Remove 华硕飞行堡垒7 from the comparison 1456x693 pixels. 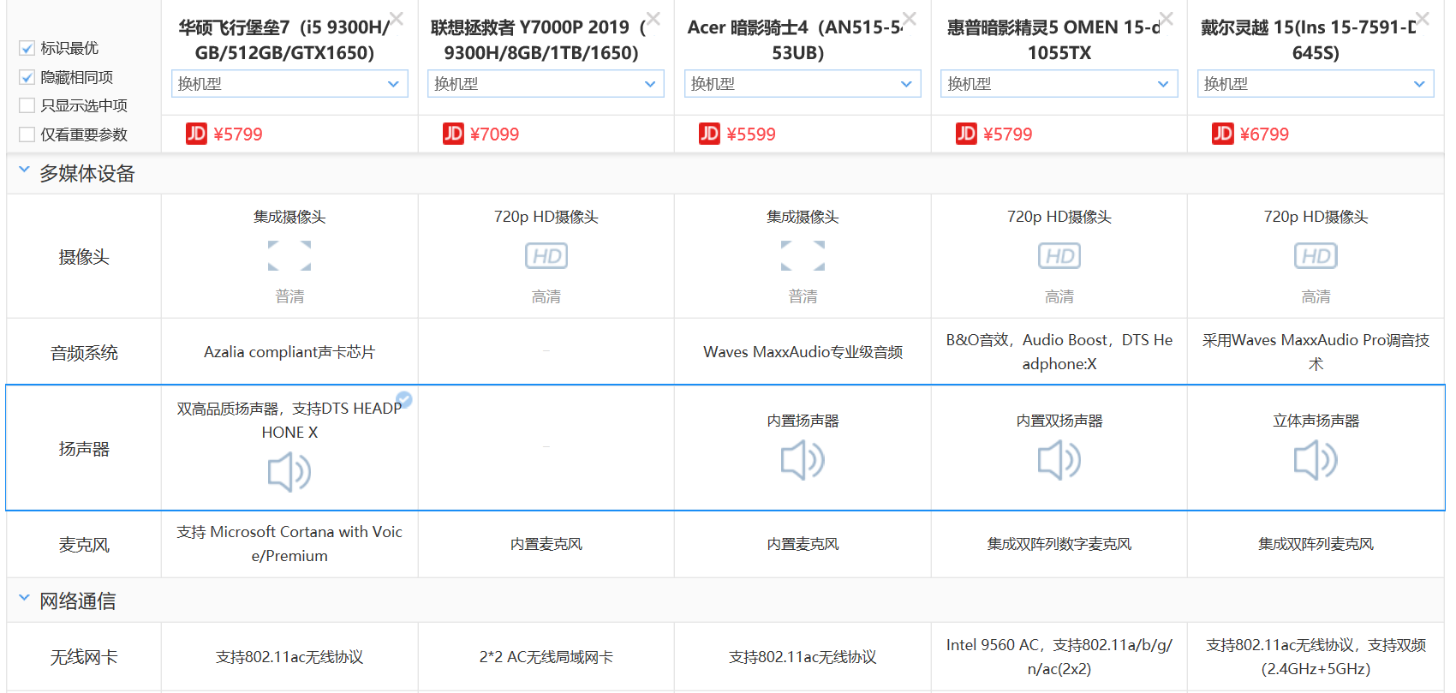pos(396,18)
